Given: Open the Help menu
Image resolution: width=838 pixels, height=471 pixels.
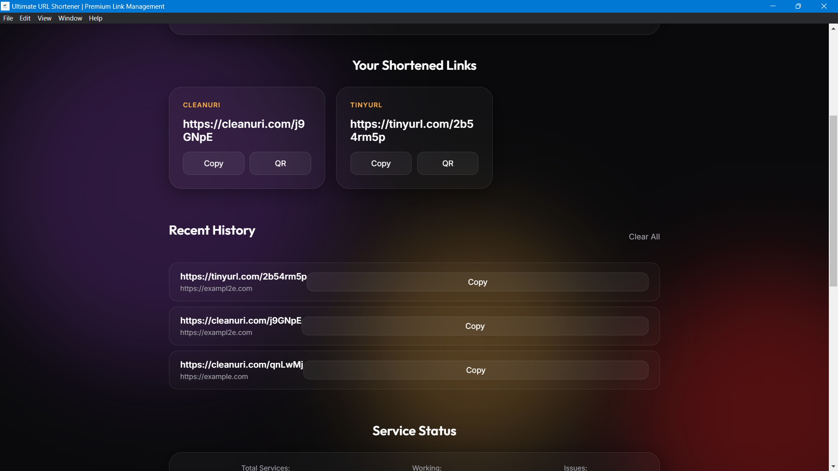Looking at the screenshot, I should (x=95, y=18).
